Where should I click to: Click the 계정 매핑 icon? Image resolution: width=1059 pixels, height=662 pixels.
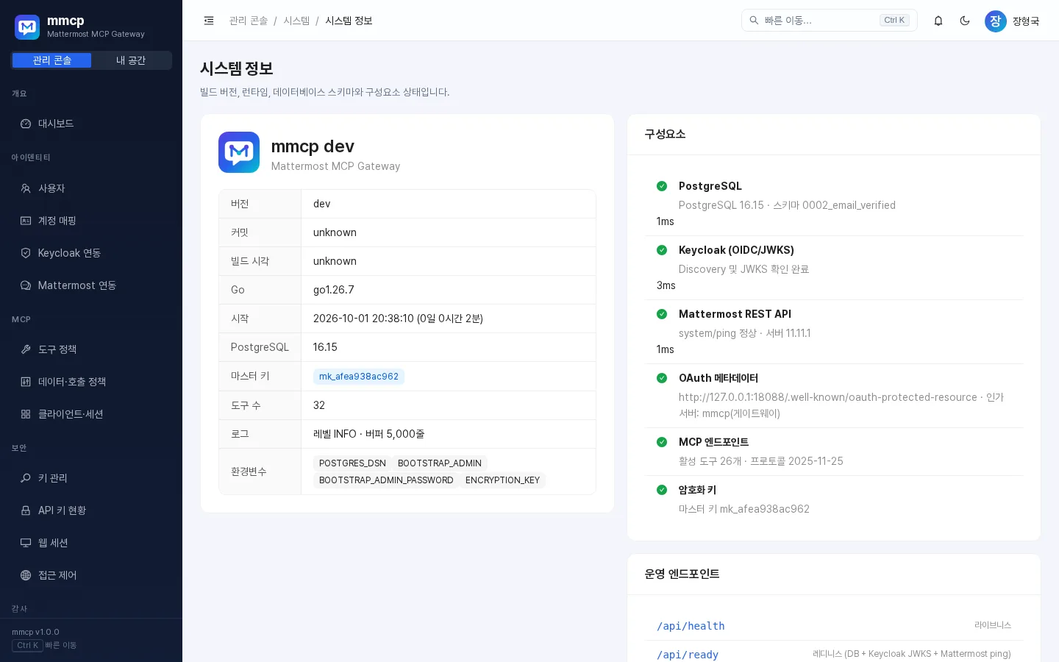click(x=26, y=221)
